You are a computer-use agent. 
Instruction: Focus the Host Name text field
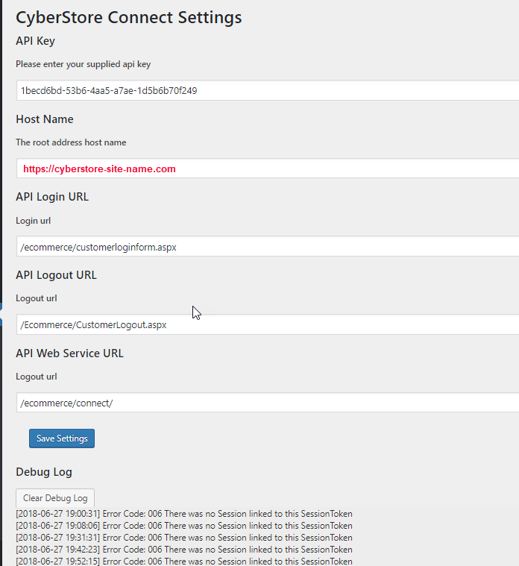(x=267, y=169)
